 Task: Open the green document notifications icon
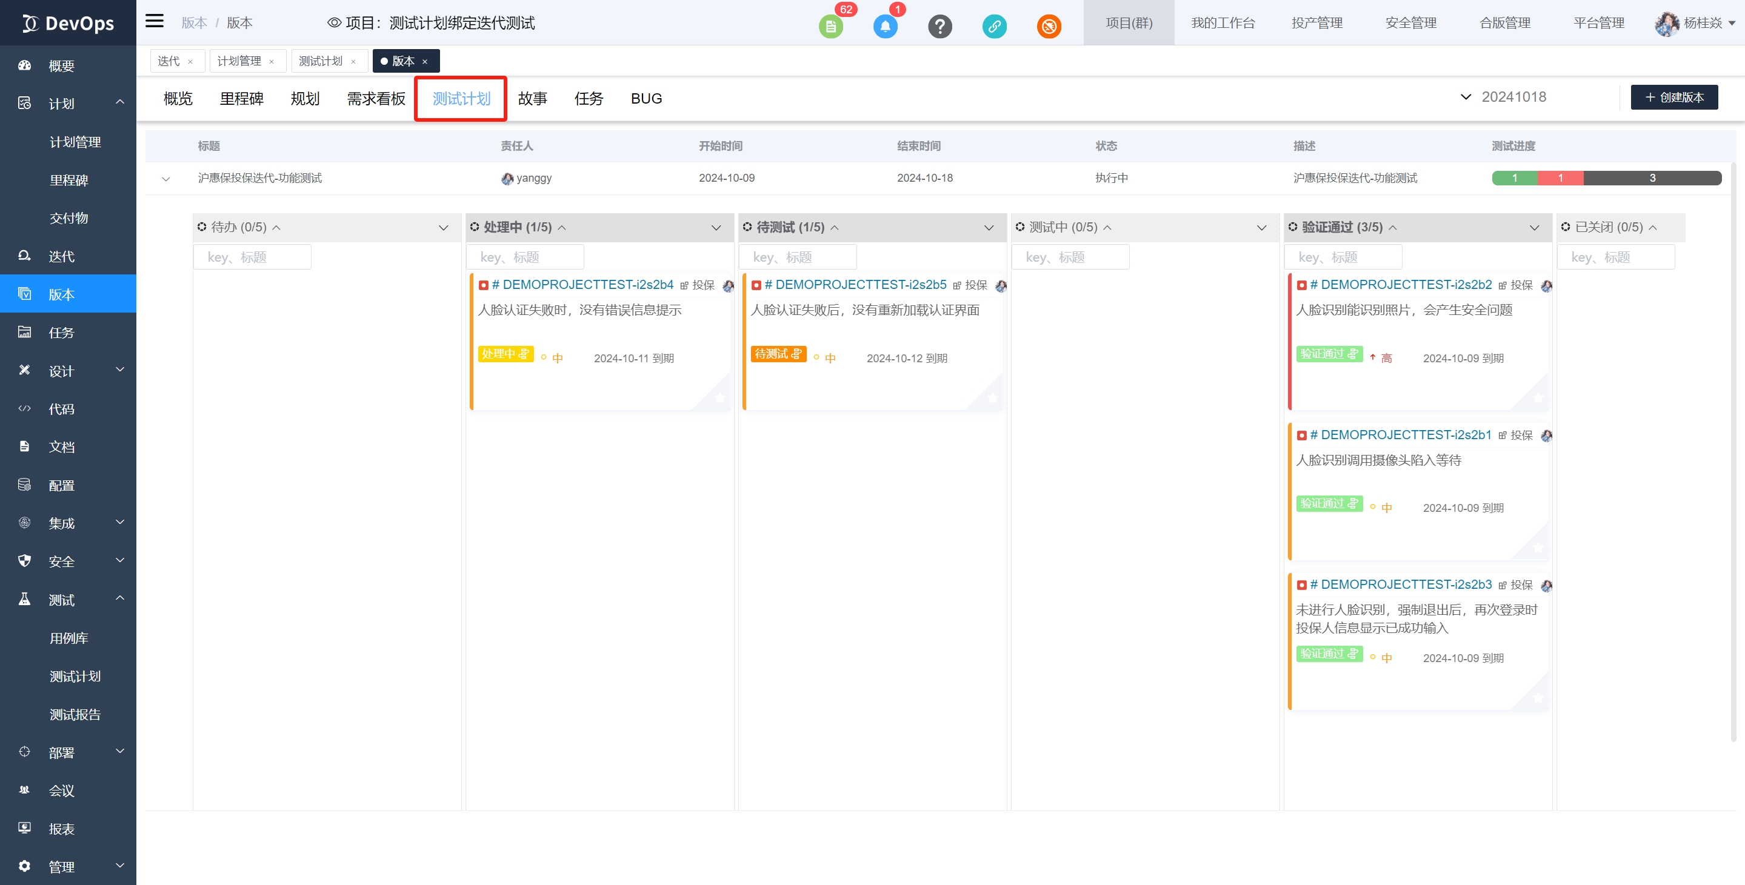click(830, 27)
